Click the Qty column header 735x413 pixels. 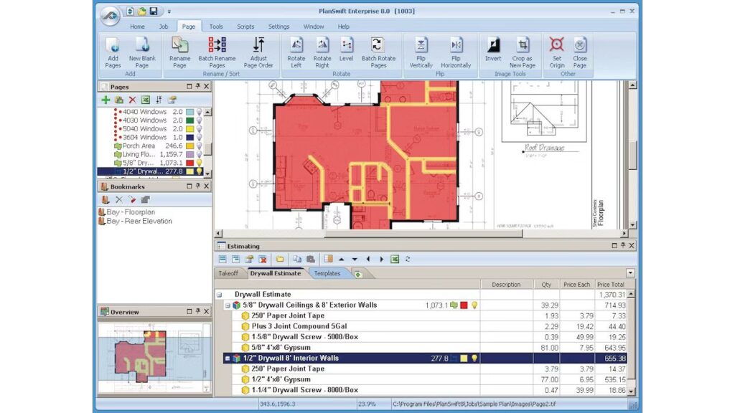pyautogui.click(x=546, y=284)
